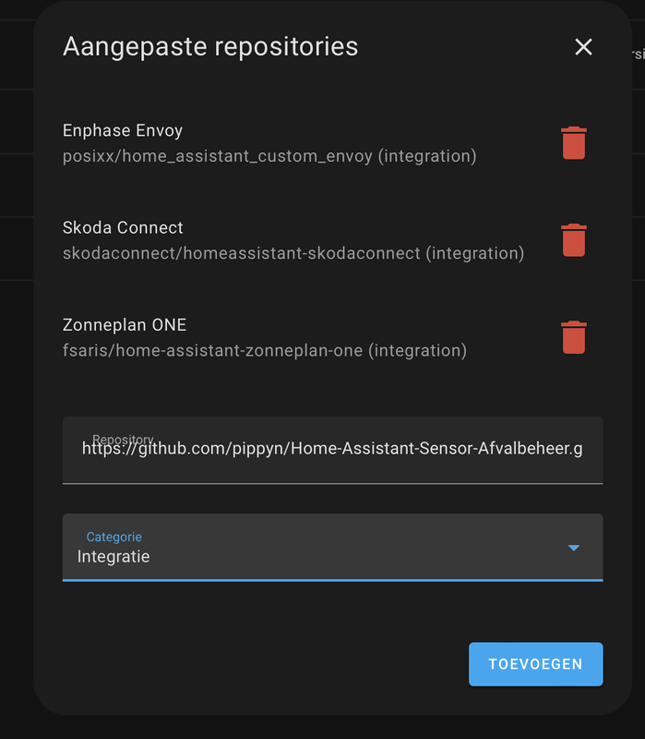Click the Aangepaste repositories dialog title
This screenshot has width=645, height=739.
[x=210, y=46]
